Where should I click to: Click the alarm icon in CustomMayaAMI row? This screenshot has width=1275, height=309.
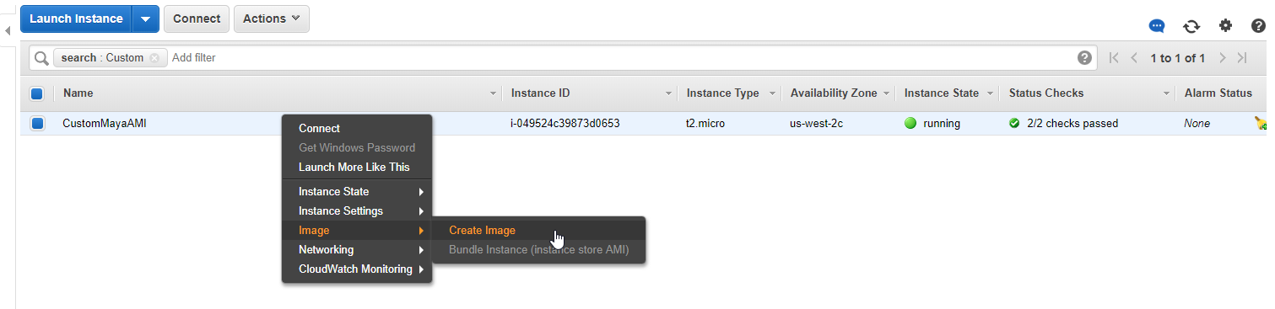pos(1260,124)
